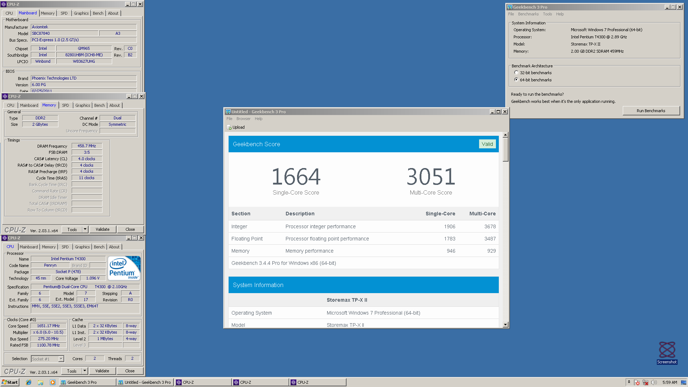The image size is (688, 387).
Task: Open Browser menu in Untitled Geekbench window
Action: coord(243,119)
